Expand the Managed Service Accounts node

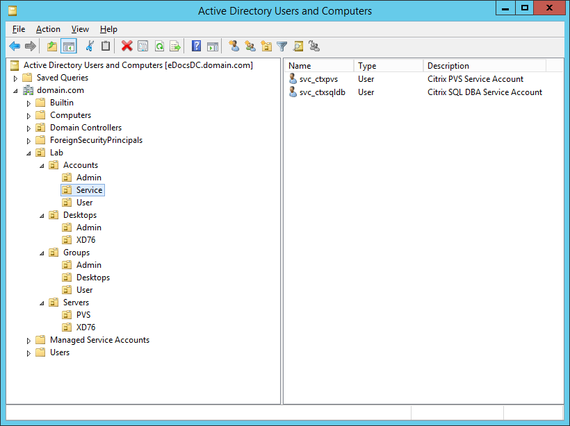pos(28,341)
